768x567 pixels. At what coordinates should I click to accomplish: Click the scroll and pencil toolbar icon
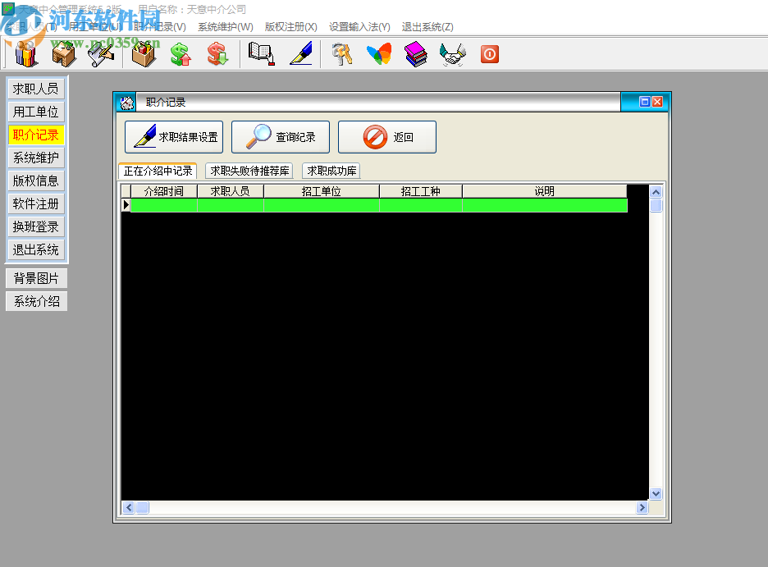click(x=101, y=54)
